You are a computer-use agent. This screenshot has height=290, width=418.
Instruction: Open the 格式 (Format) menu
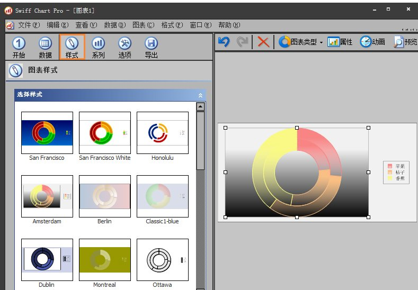tap(171, 25)
